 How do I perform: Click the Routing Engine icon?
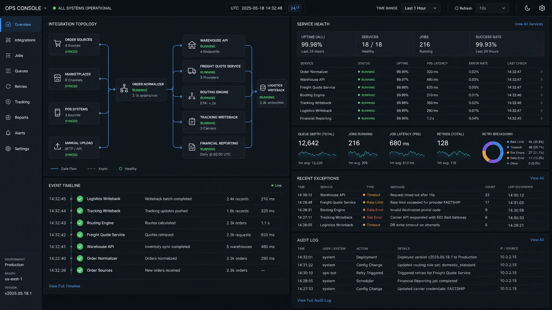(x=192, y=96)
